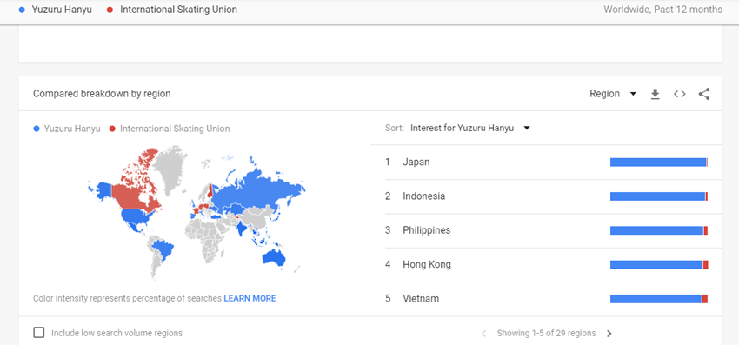Image resolution: width=739 pixels, height=345 pixels.
Task: Go to next page of regions
Action: [x=609, y=334]
